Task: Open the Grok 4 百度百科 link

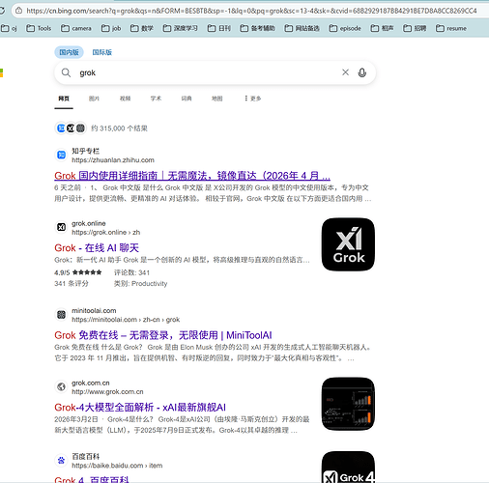Action: [92, 479]
